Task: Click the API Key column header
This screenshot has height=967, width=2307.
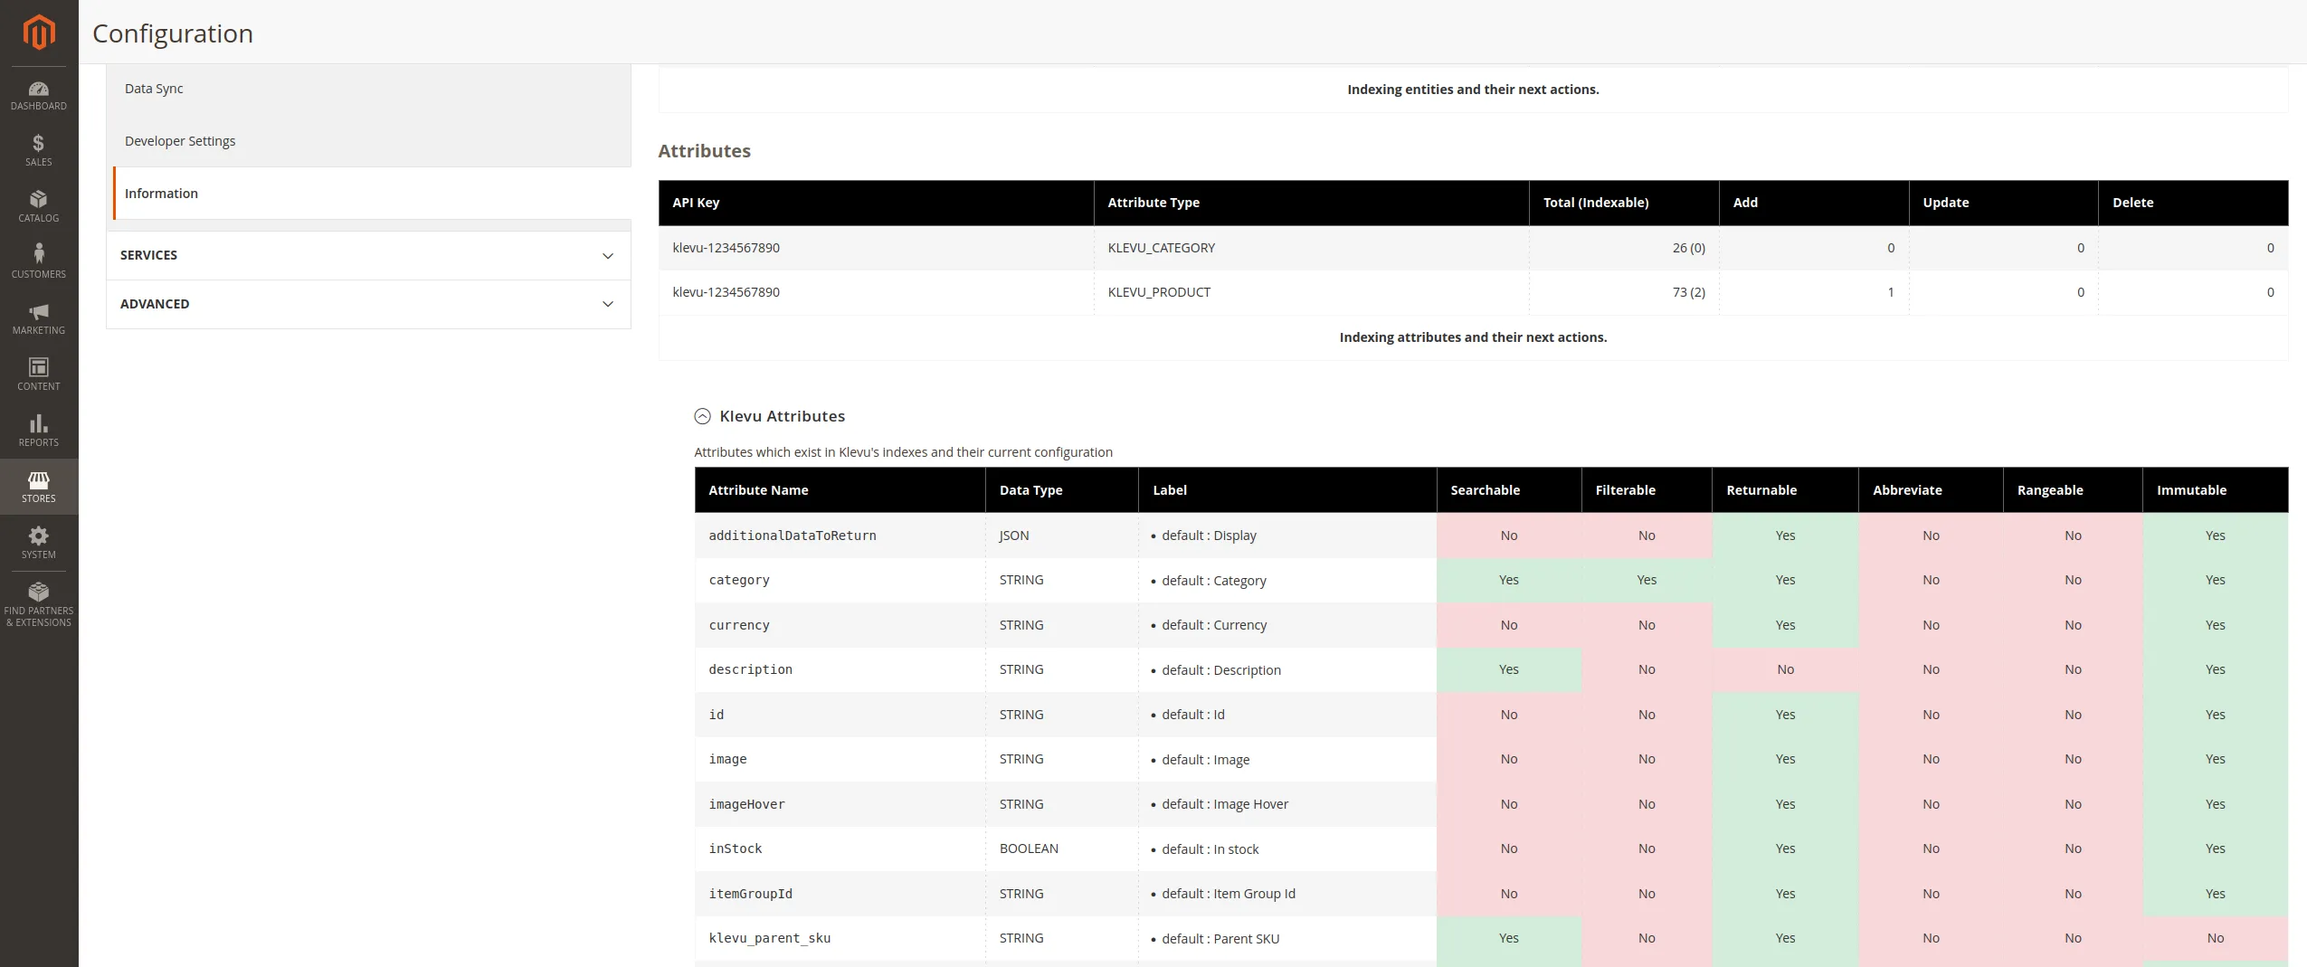Action: pyautogui.click(x=876, y=203)
